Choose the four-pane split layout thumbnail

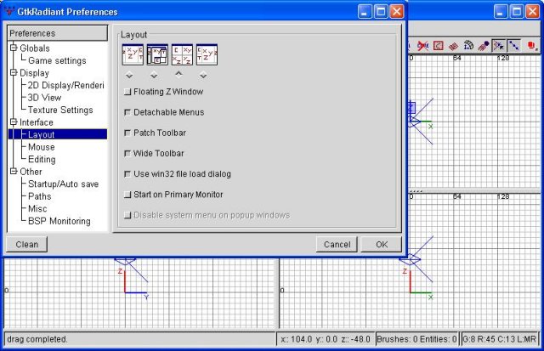click(182, 54)
